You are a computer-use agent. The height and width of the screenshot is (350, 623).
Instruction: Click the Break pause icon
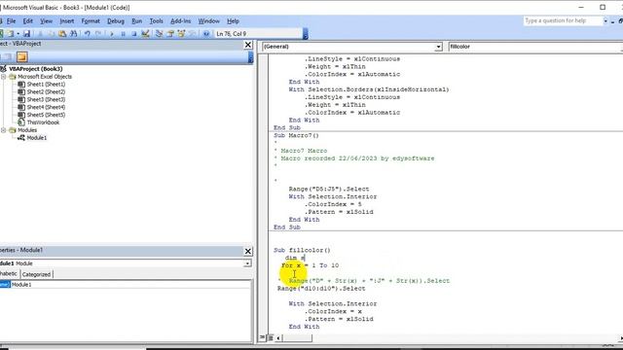pyautogui.click(x=123, y=34)
